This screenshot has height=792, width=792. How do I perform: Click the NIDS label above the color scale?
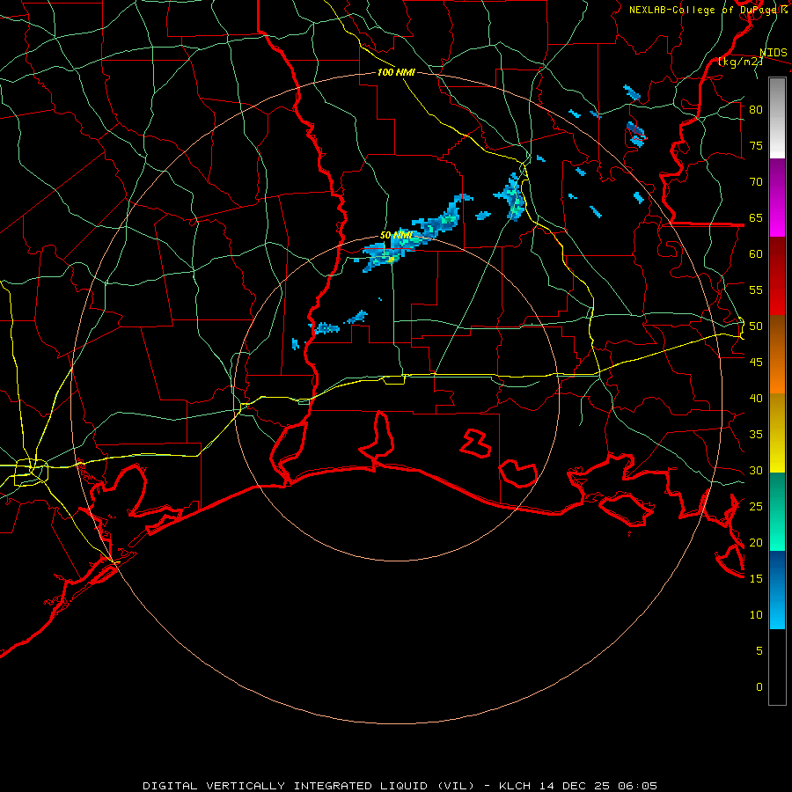[x=774, y=53]
